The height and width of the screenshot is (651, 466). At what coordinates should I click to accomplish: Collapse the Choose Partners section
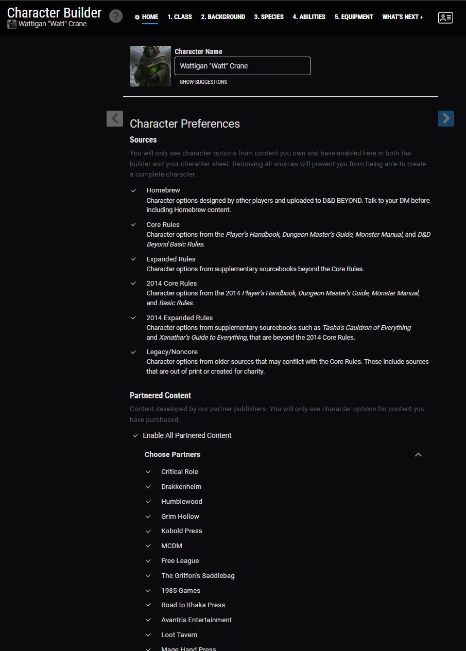point(418,454)
